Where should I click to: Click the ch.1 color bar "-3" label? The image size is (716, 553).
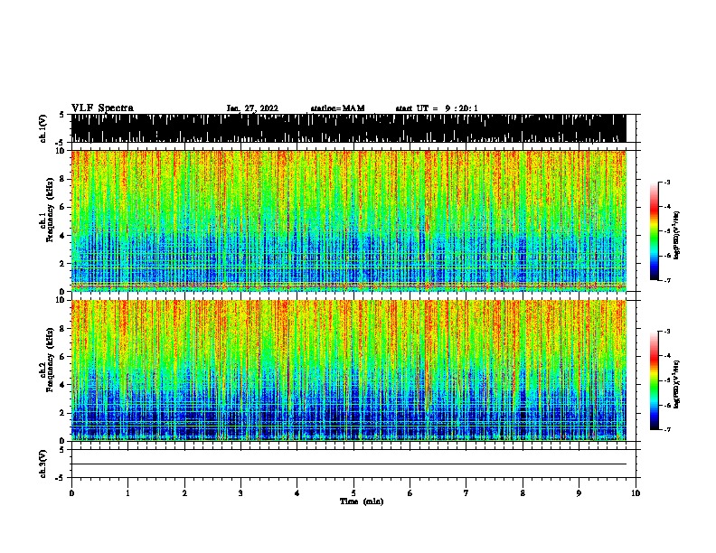click(x=667, y=183)
